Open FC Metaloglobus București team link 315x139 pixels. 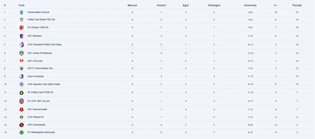[41, 132]
